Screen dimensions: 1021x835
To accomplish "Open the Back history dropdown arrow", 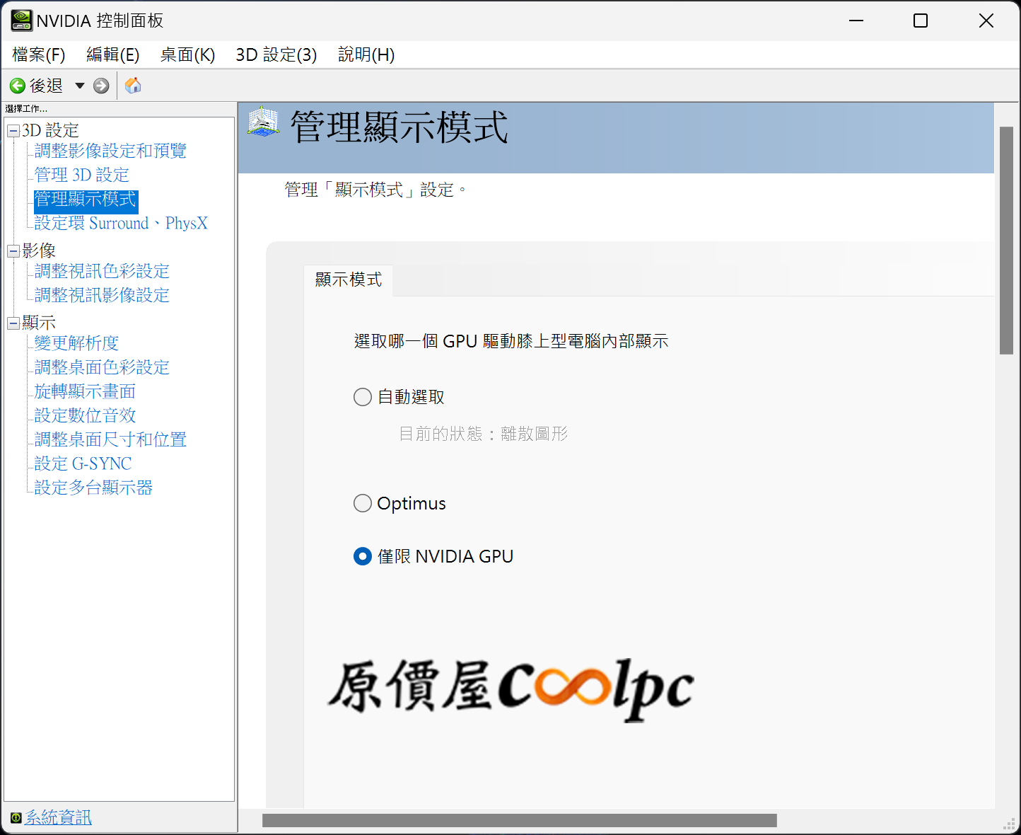I will pyautogui.click(x=80, y=86).
